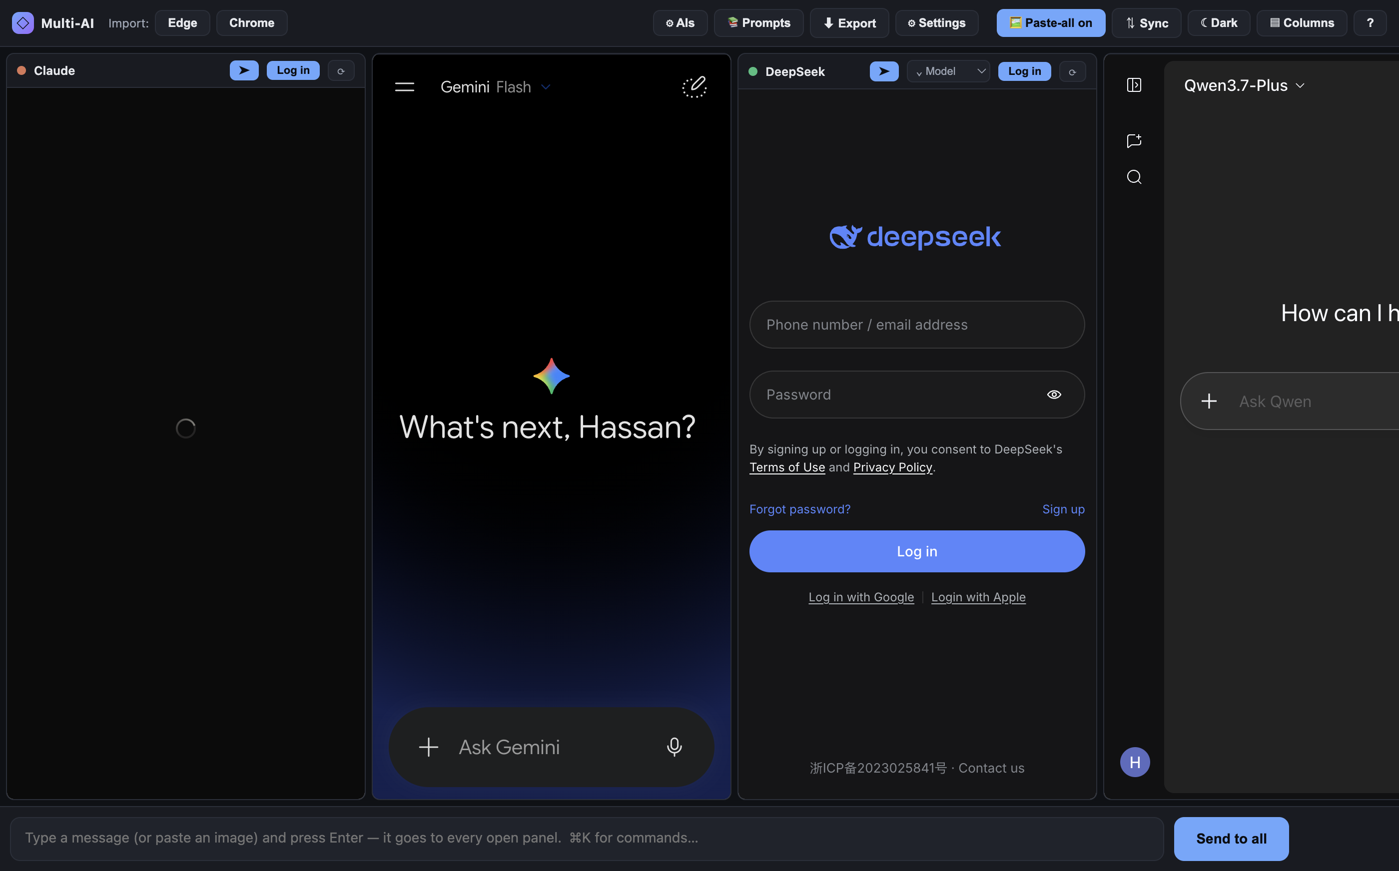The image size is (1399, 871).
Task: Open the Columns layout menu
Action: point(1302,23)
